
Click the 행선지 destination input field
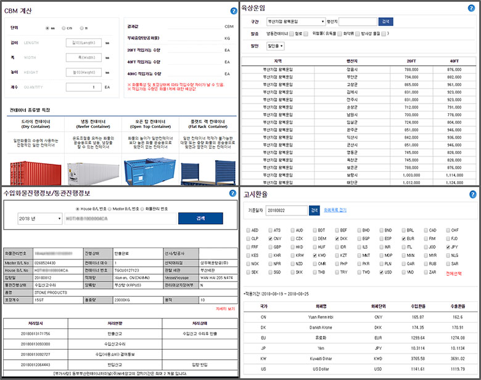[x=358, y=22]
